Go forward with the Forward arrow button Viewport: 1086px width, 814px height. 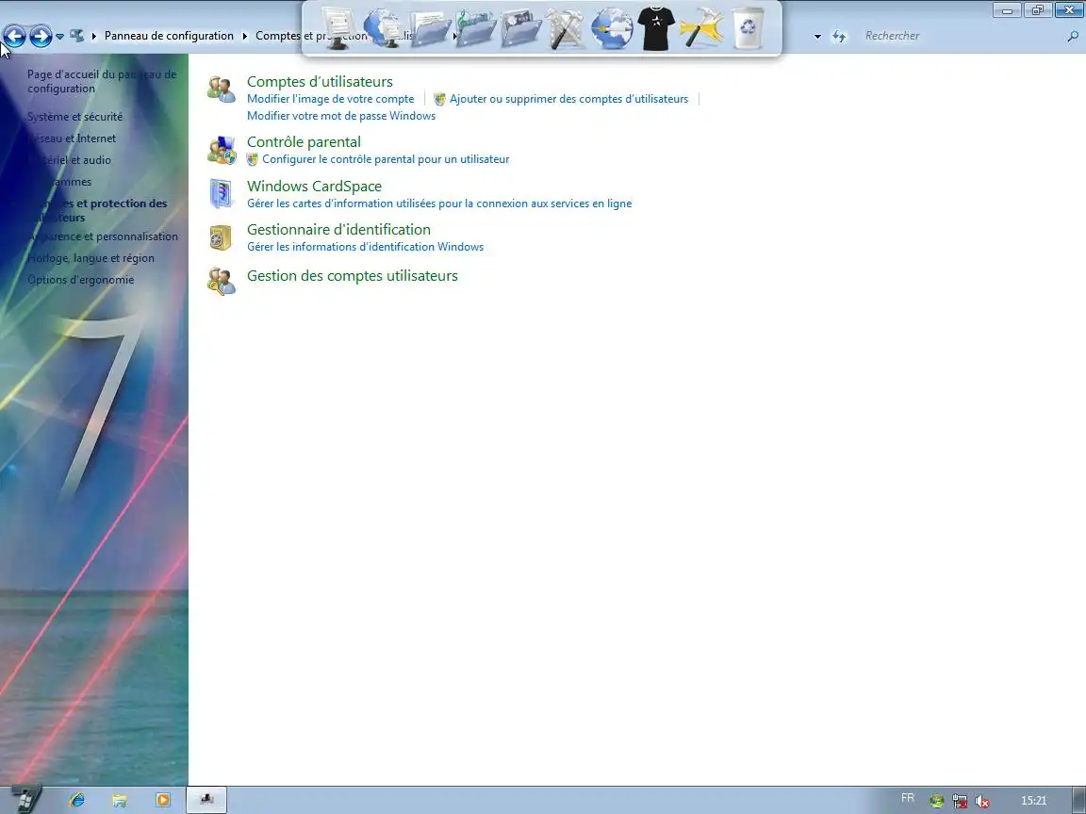click(41, 36)
